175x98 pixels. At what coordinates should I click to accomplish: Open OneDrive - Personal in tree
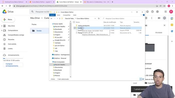click(60, 58)
